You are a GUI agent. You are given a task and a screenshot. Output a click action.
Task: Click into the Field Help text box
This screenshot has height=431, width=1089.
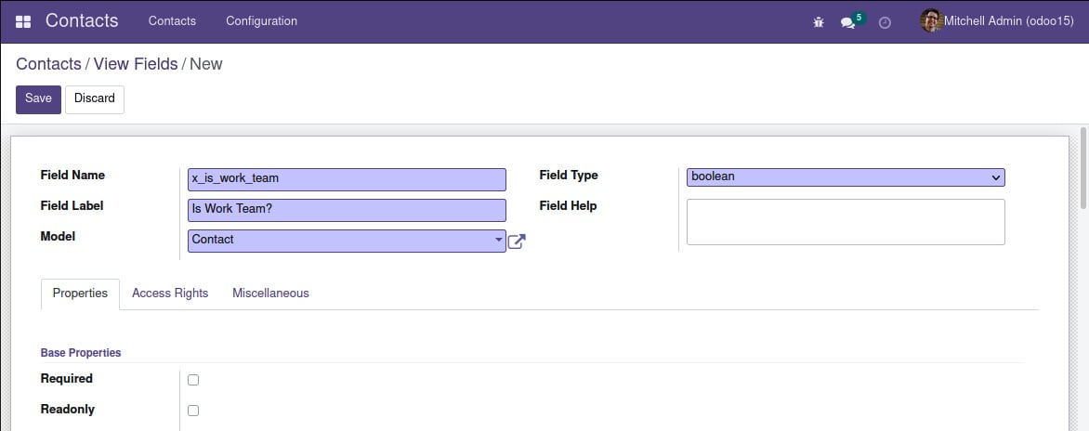pos(846,222)
